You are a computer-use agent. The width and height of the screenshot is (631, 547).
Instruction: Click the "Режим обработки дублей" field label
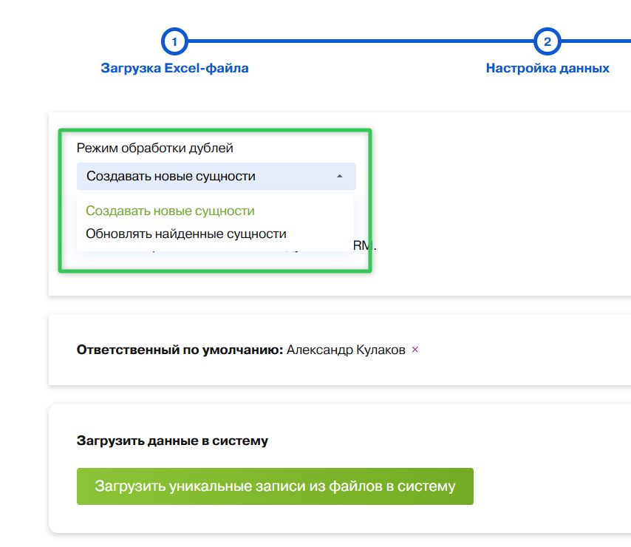[x=154, y=148]
